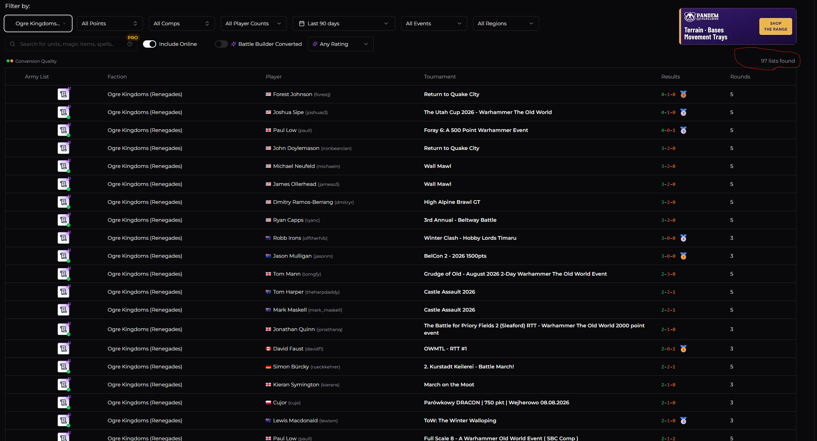Click the Winter Clash - Hobby Lords Timaru text
Viewport: 817px width, 441px height.
coord(470,238)
